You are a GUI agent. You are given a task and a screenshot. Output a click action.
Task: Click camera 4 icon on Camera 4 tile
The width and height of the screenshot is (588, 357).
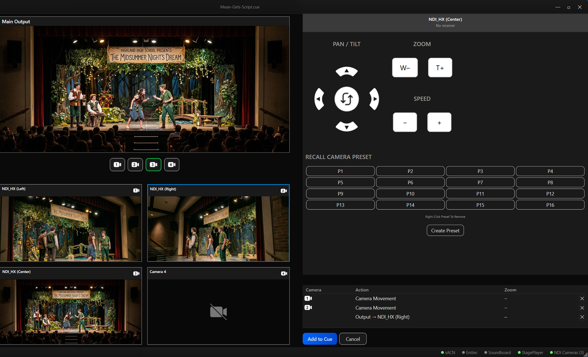[x=284, y=273]
